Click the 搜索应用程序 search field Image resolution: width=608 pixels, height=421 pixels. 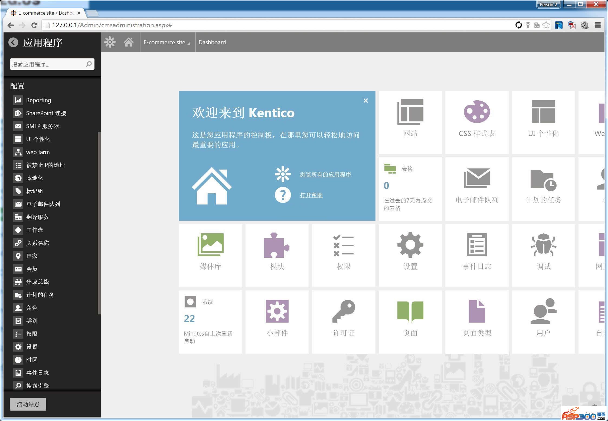pos(47,64)
